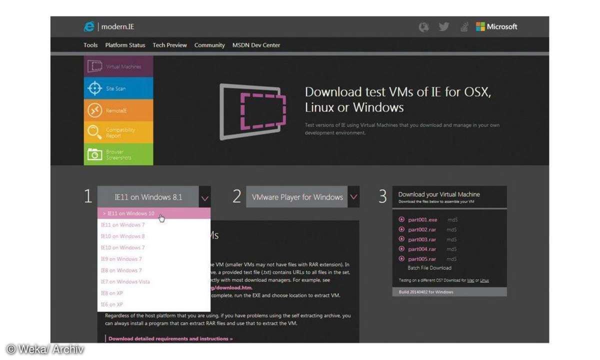This screenshot has height=360, width=600.
Task: Click the globe icon in the header
Action: pos(424,27)
